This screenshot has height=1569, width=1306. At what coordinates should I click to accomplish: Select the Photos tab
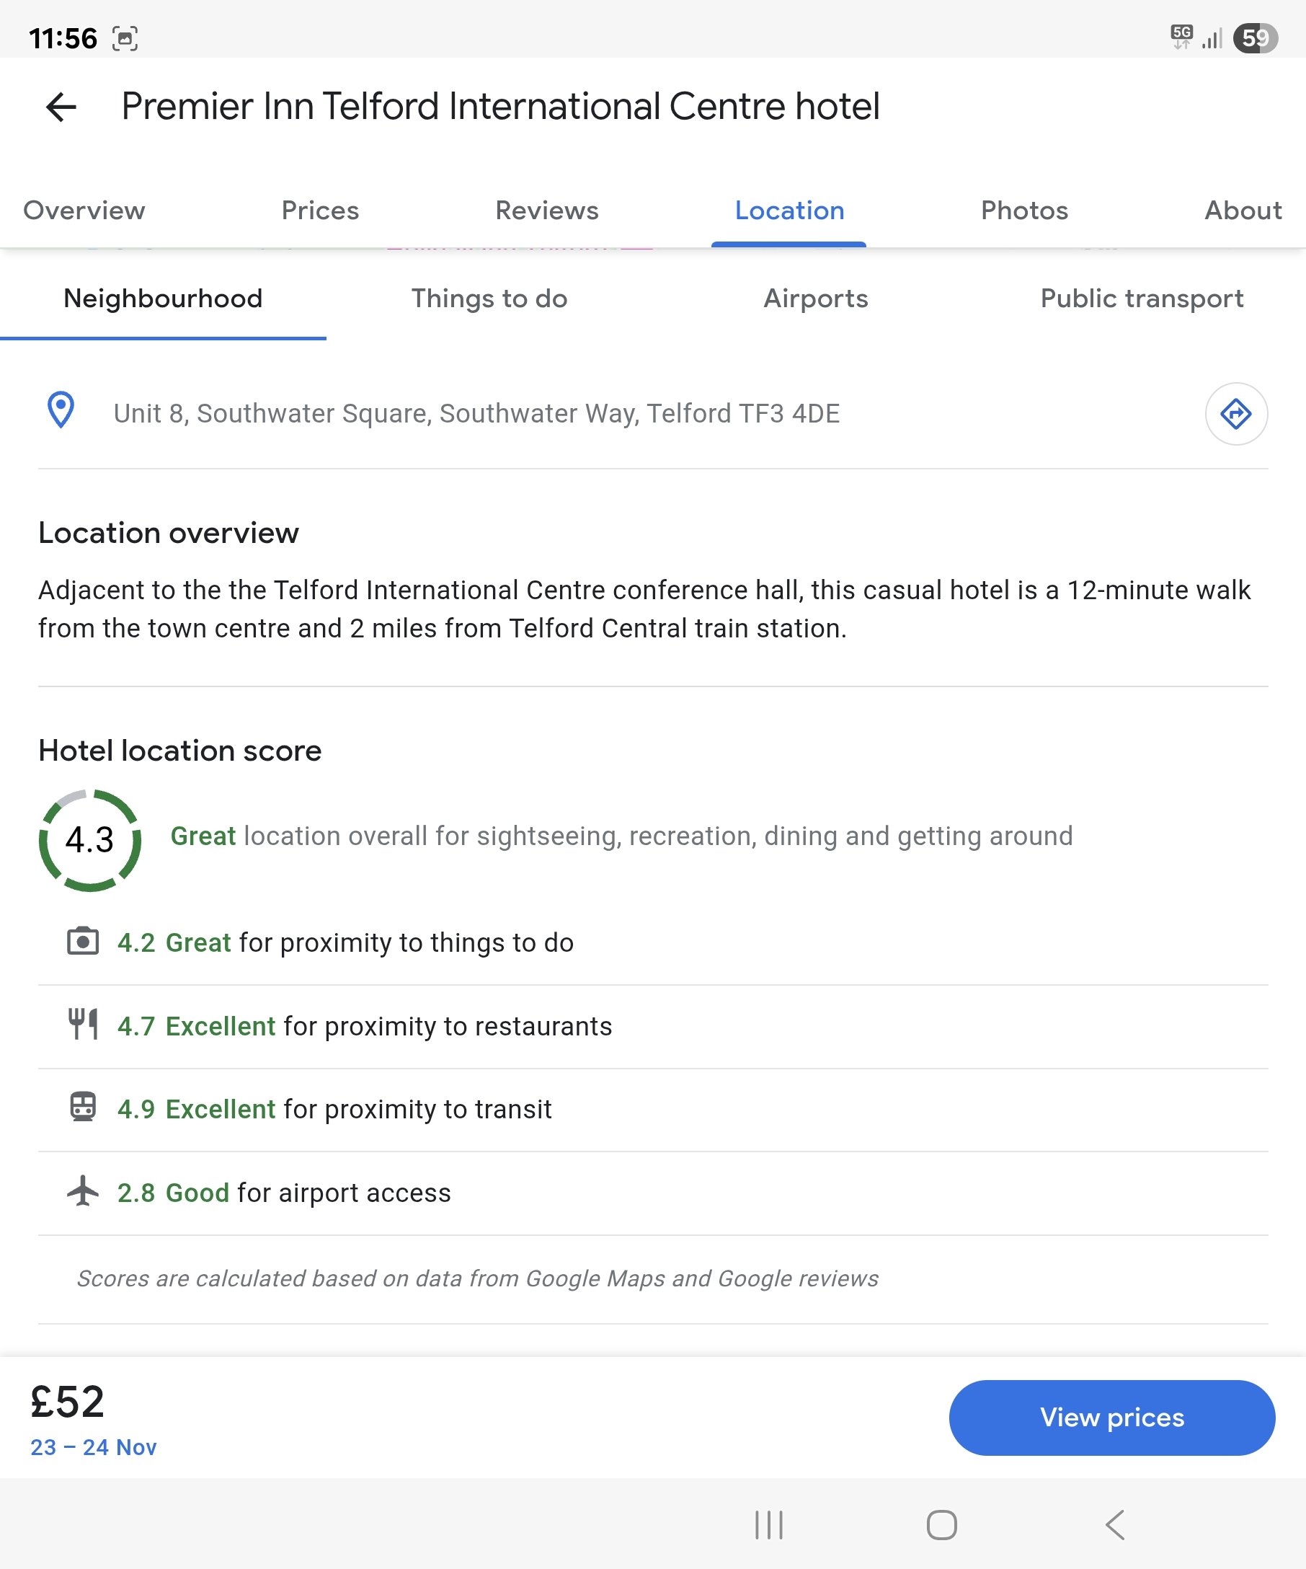[1023, 211]
